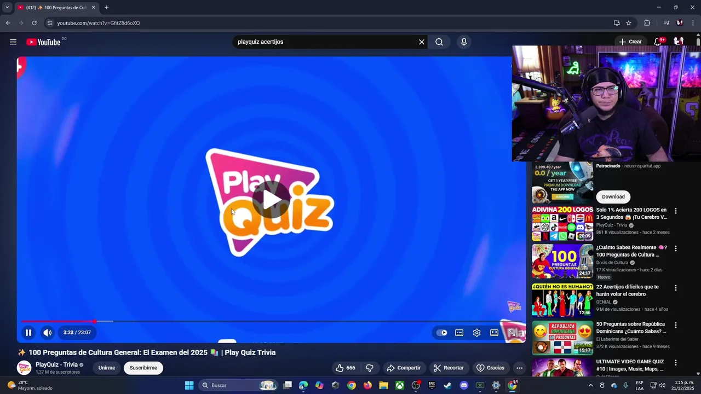
Task: Clear the search box text with X
Action: (422, 42)
